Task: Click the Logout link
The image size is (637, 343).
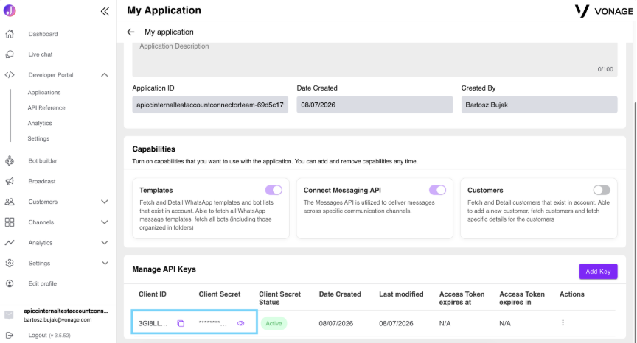Action: coord(38,336)
